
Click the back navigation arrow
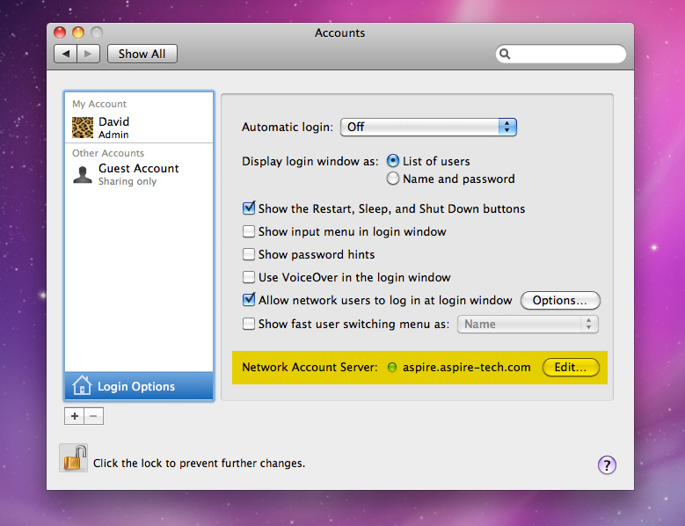pos(66,54)
